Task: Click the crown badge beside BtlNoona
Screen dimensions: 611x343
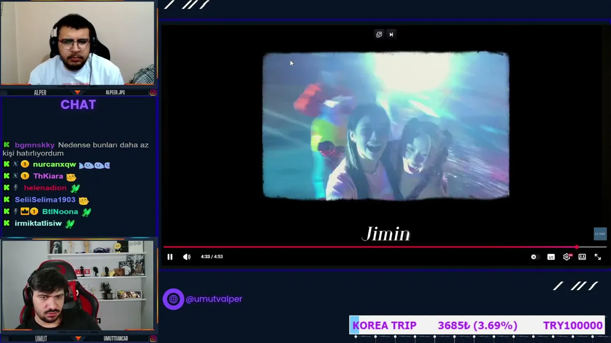Action: 24,212
